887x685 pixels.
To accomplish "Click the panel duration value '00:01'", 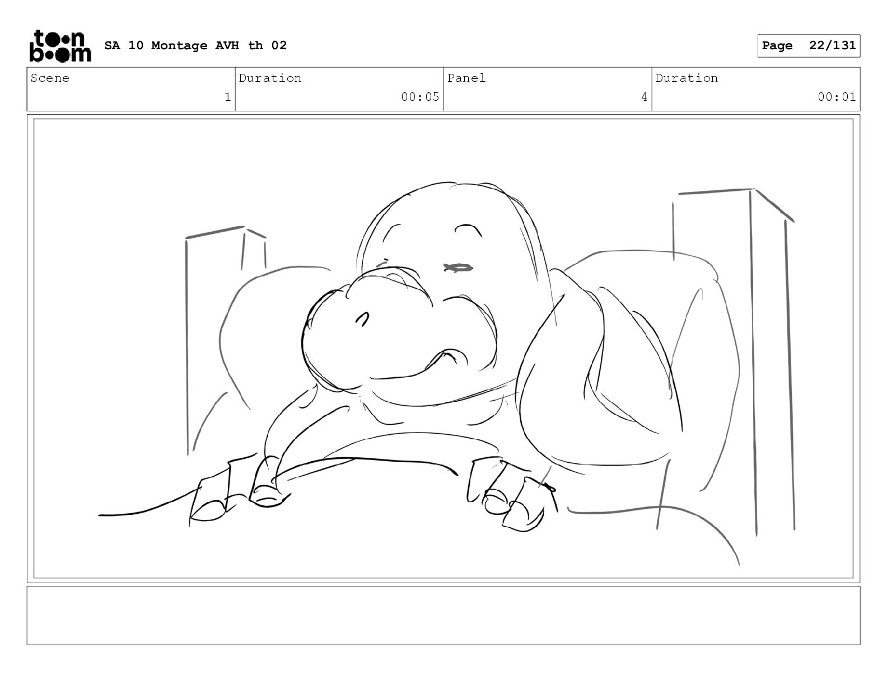I will (x=837, y=97).
